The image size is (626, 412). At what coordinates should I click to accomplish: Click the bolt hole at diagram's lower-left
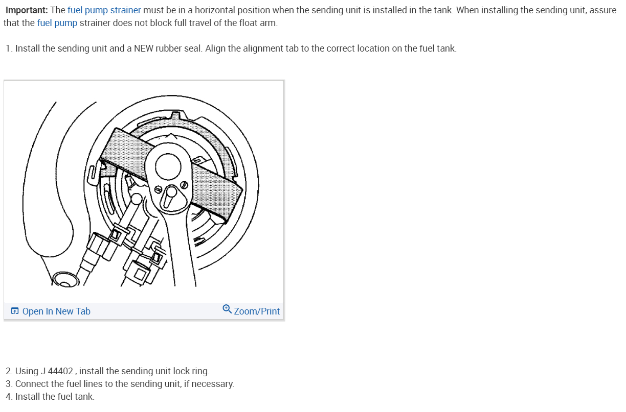point(63,278)
